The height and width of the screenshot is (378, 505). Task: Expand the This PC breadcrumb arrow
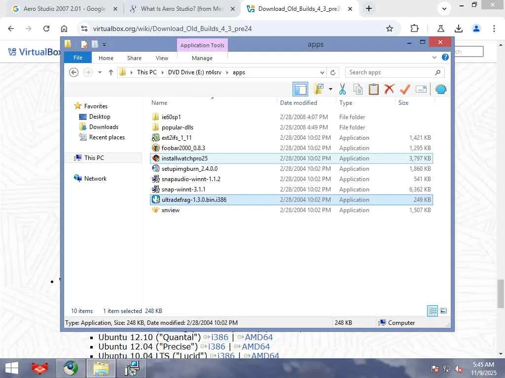162,72
